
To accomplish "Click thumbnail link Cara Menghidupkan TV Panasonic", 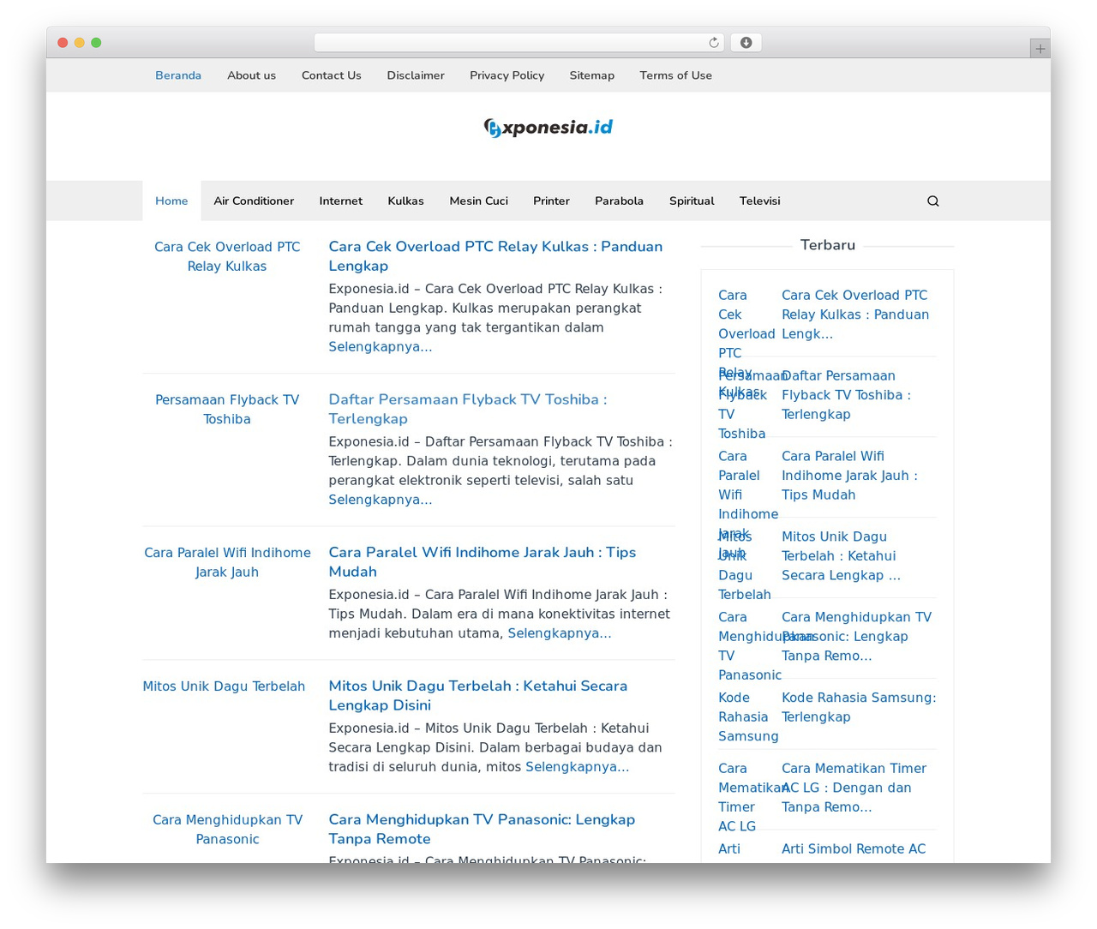I will pyautogui.click(x=227, y=830).
